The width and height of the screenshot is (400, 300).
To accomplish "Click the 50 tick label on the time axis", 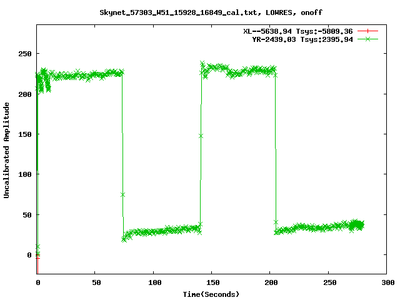I will [96, 282].
